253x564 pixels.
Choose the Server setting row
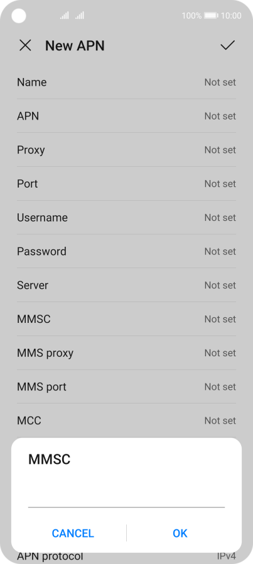coord(126,285)
